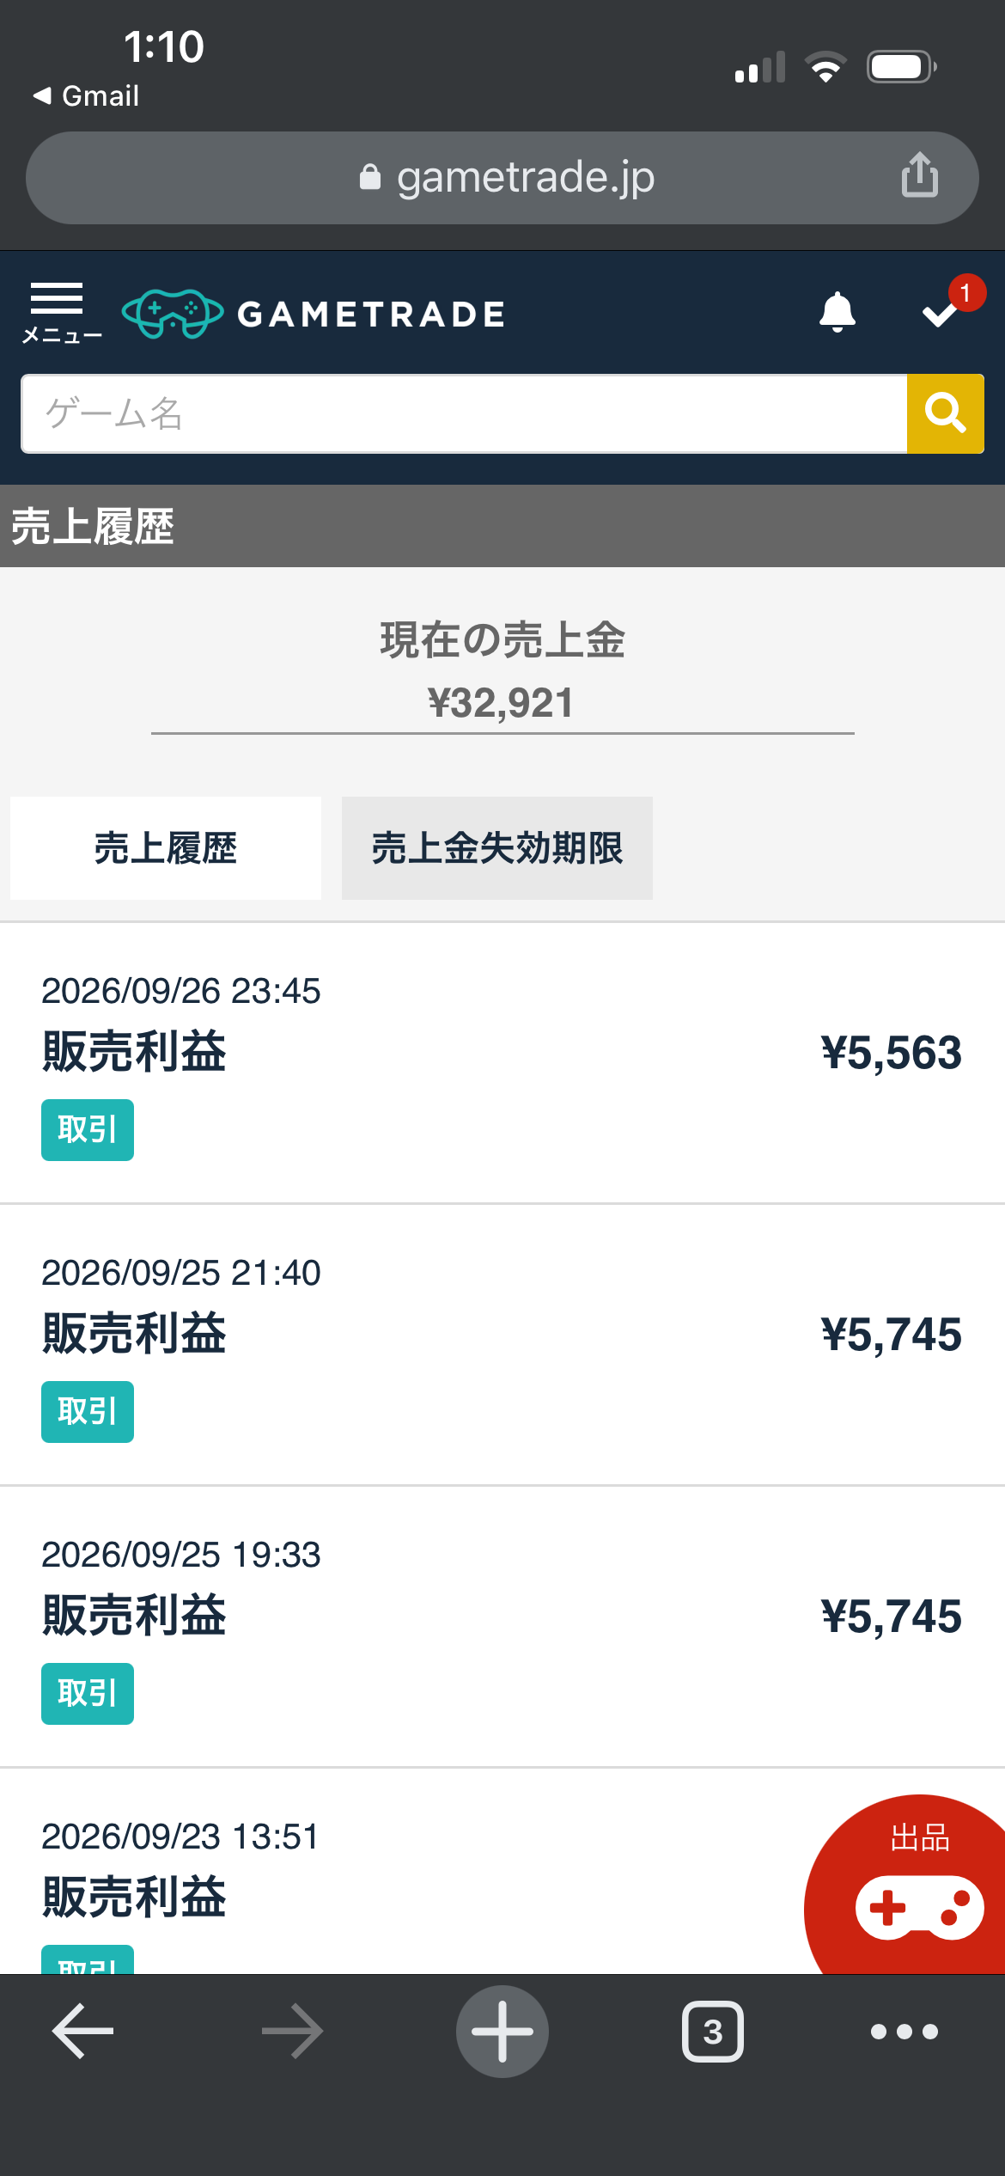
Task: Tap 取引 button for 09/25 21:40 entry
Action: pos(88,1412)
